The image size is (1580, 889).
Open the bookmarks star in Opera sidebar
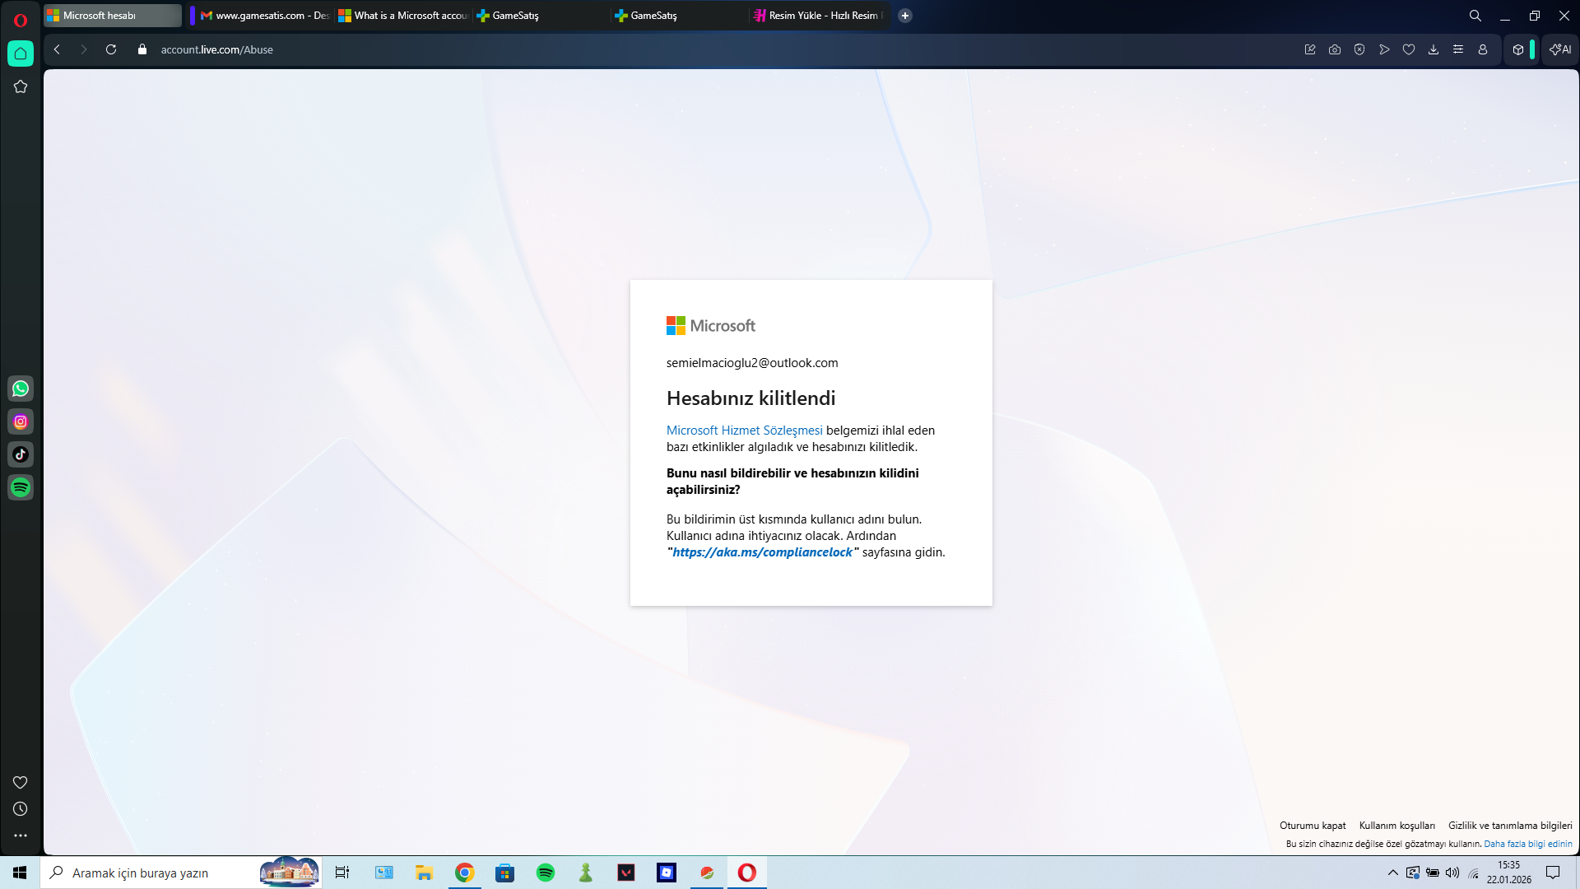coord(21,86)
